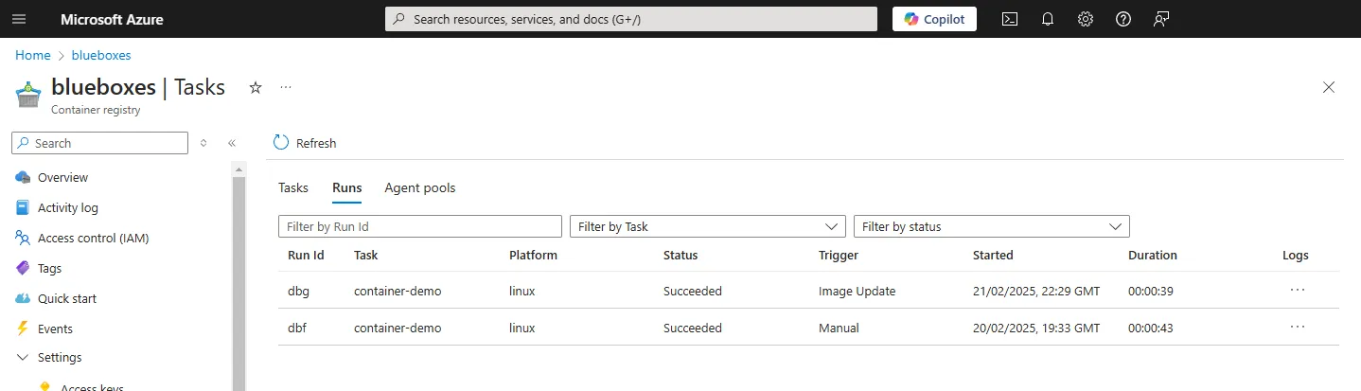This screenshot has height=391, width=1361.
Task: Open the Azure portal hamburger menu
Action: point(19,19)
